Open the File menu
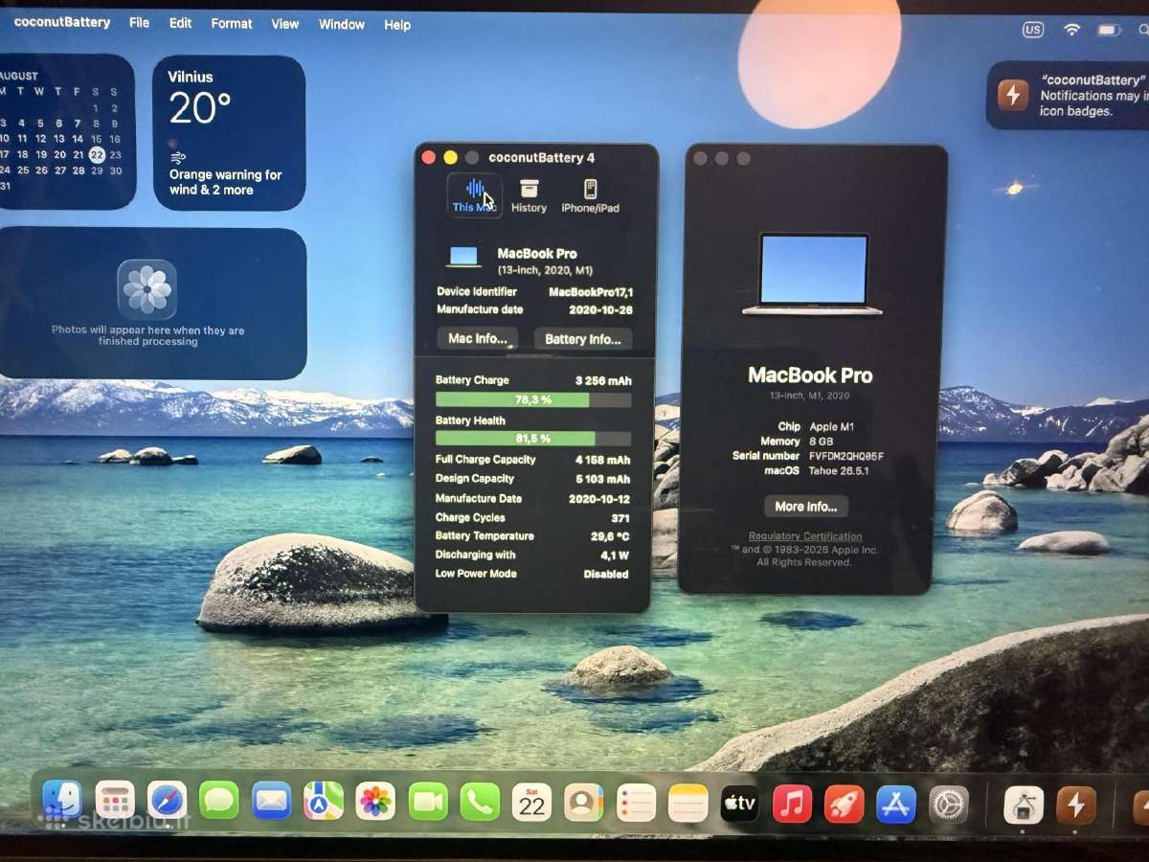This screenshot has width=1149, height=862. coord(139,23)
